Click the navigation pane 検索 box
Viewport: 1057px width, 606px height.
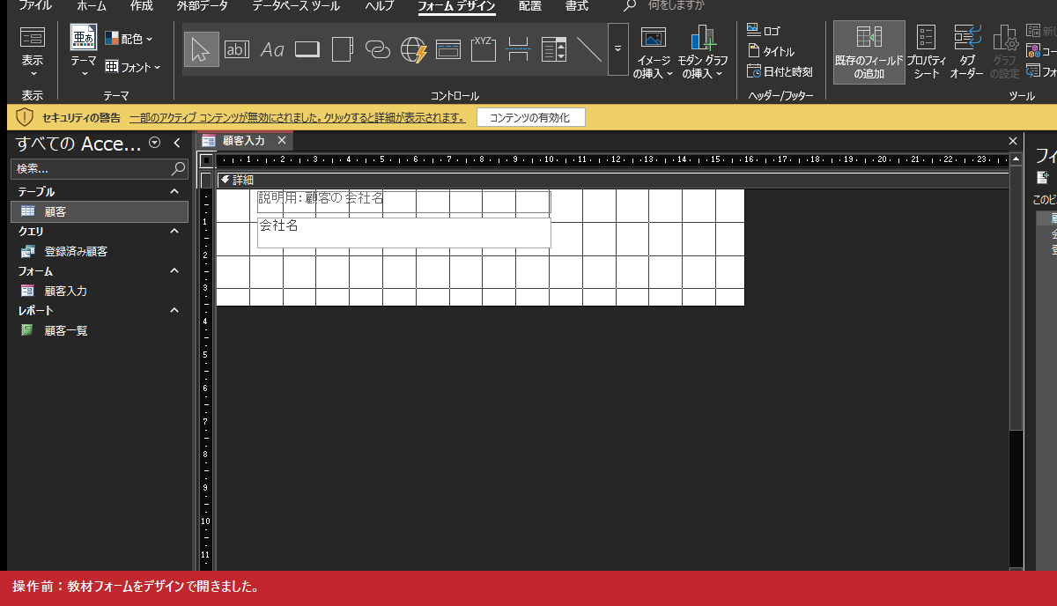[100, 168]
